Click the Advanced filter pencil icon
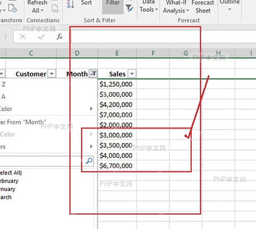256x229 pixels. pyautogui.click(x=130, y=8)
